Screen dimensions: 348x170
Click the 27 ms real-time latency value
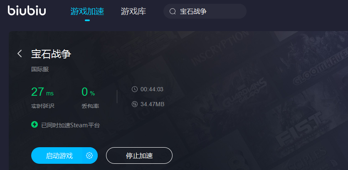pos(42,92)
